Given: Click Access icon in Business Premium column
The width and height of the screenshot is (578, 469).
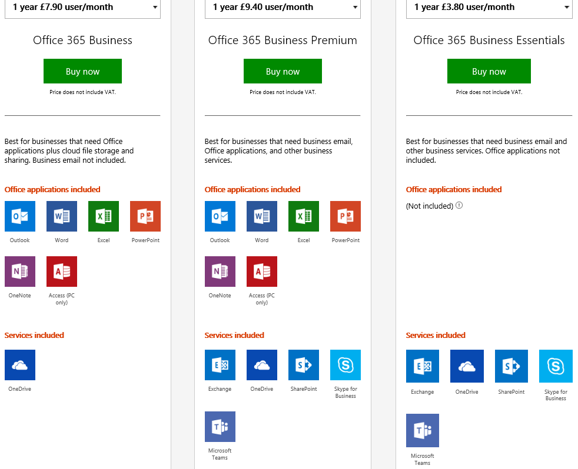Looking at the screenshot, I should [x=262, y=272].
